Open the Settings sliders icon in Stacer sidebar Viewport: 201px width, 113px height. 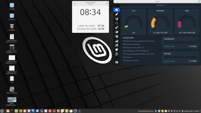point(117,54)
